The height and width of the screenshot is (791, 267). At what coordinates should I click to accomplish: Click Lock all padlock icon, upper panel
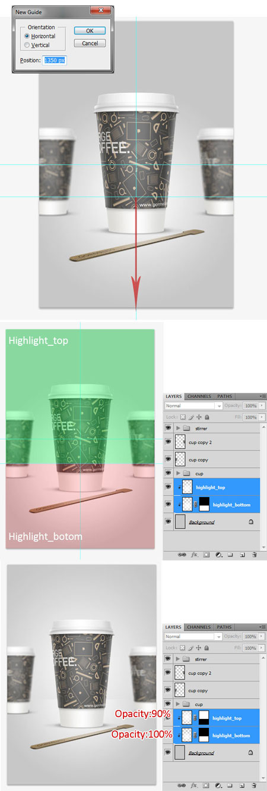point(207,417)
